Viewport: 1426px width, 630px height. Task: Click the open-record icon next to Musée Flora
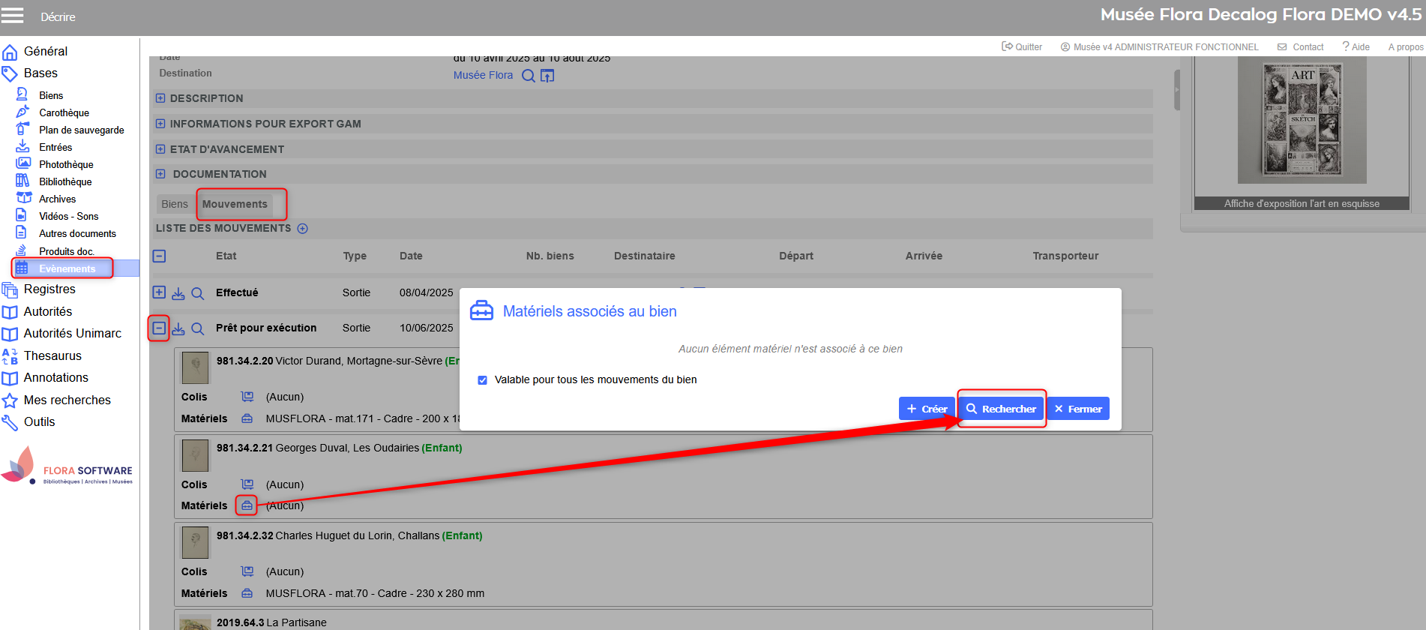point(547,76)
